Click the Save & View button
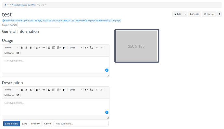The image size is (224, 129). coord(12,124)
